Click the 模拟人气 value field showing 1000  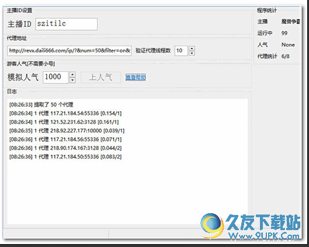tap(55, 77)
